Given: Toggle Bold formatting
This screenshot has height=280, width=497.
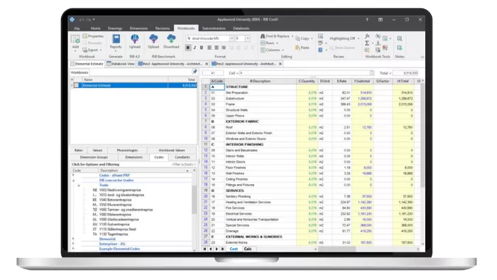Looking at the screenshot, I should point(188,48).
